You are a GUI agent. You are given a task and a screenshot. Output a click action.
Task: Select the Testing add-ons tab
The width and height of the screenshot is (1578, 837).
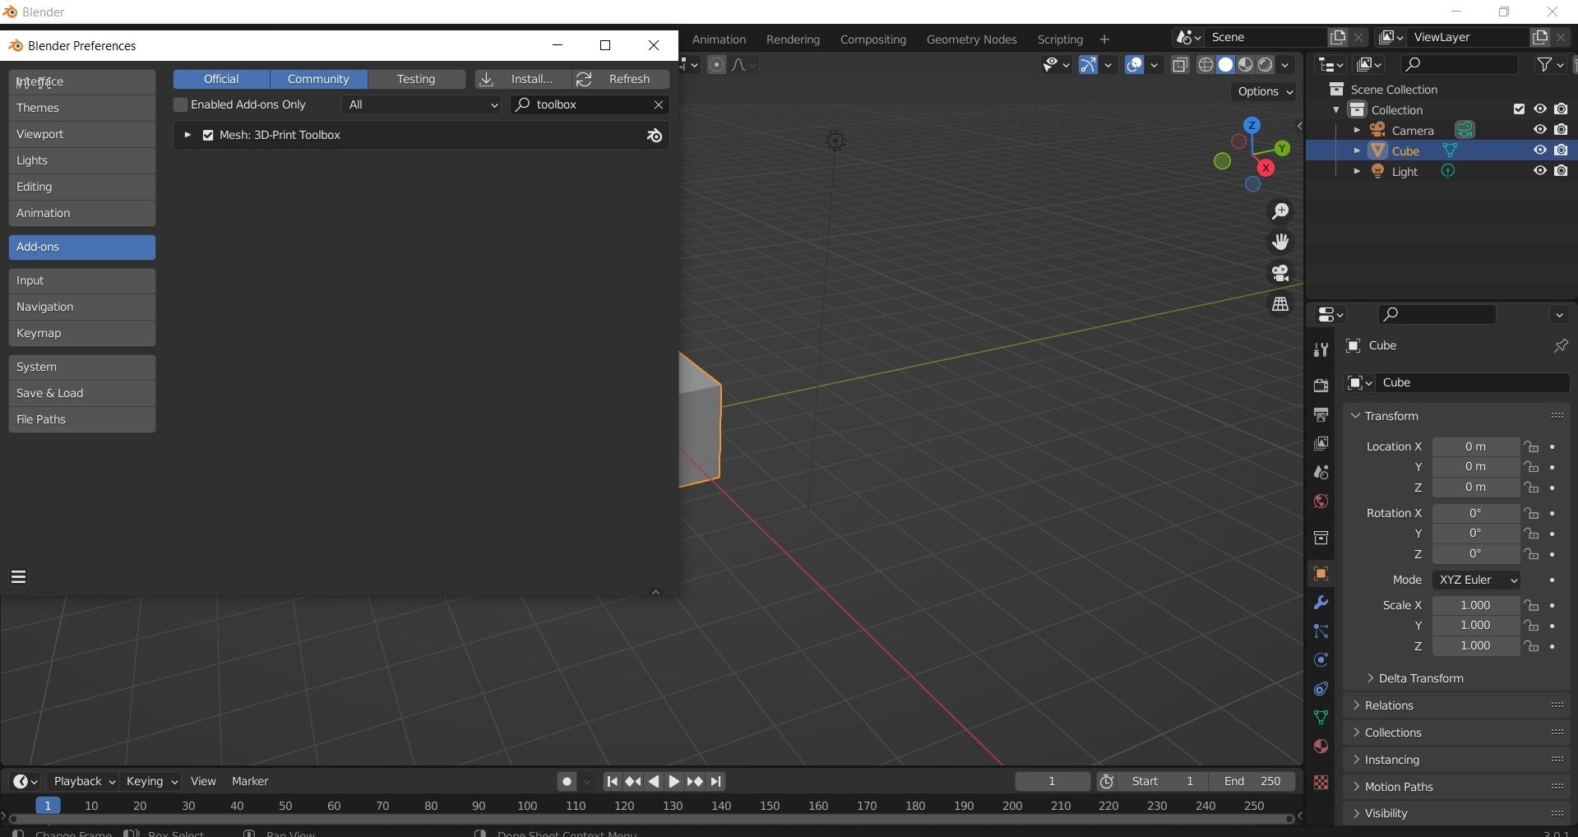point(416,79)
